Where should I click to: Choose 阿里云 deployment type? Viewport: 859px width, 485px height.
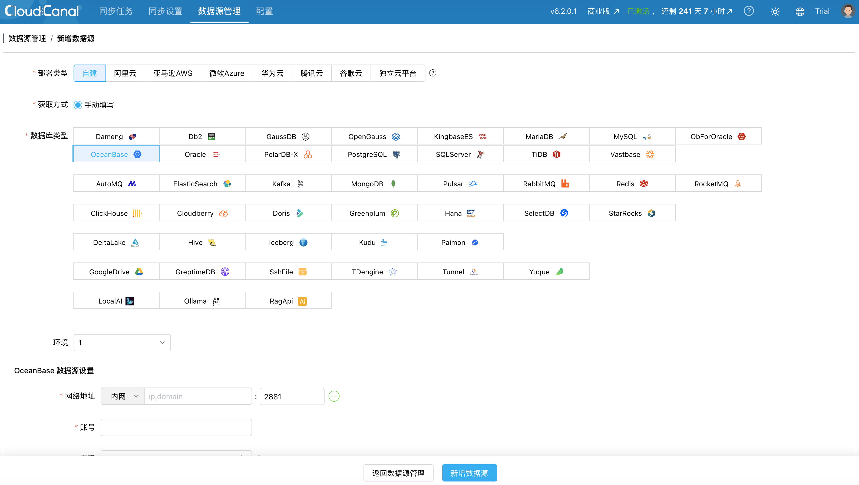(125, 73)
